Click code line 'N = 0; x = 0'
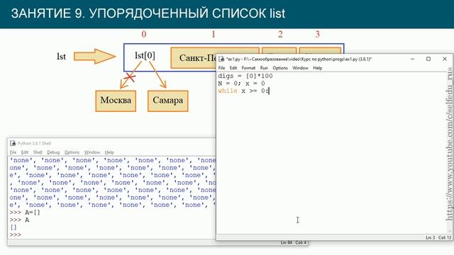Image resolution: width=454 pixels, height=255 pixels. coord(241,84)
